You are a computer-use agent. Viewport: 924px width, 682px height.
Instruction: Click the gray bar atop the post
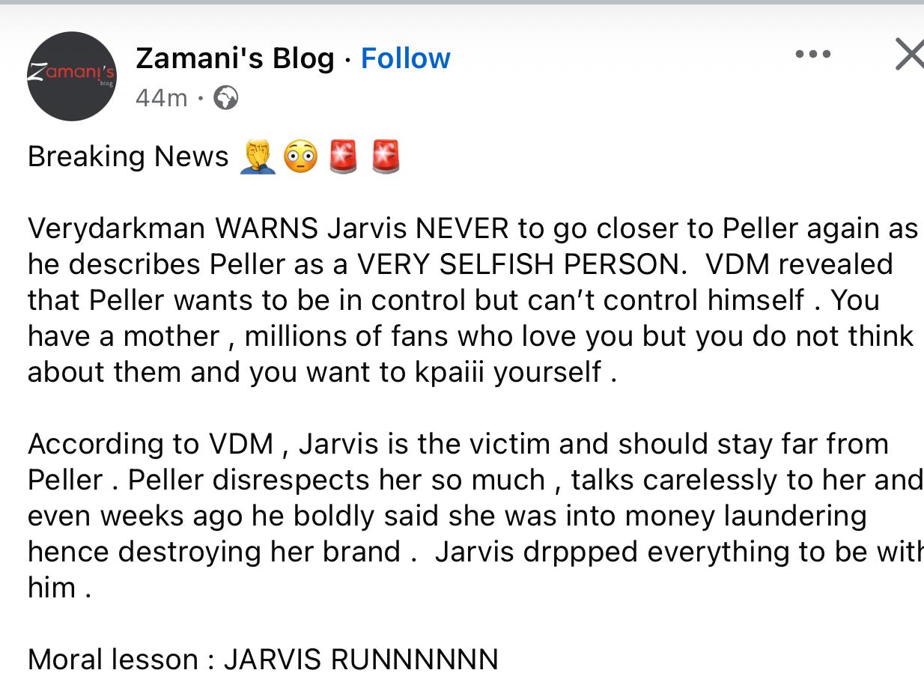tap(462, 2)
